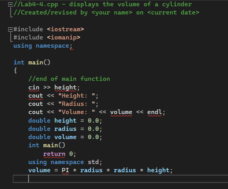228x189 pixels.
Task: Click the semicolon after using namespace
Action: click(71, 46)
